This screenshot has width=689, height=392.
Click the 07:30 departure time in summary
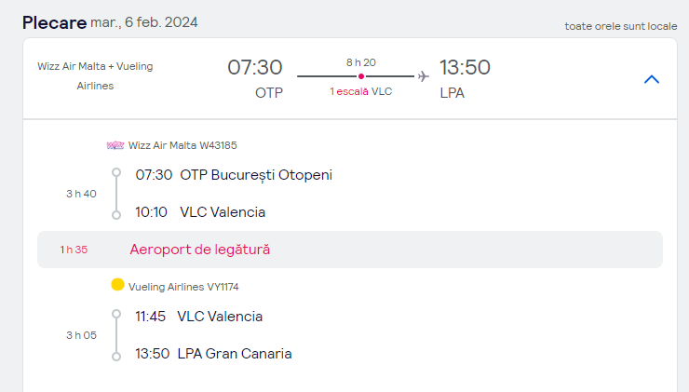(255, 67)
